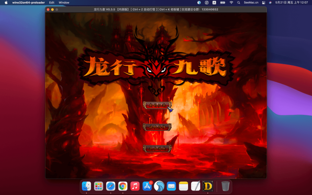This screenshot has height=195, width=312.
Task: Open TextEdit from the dock
Action: [x=195, y=186]
